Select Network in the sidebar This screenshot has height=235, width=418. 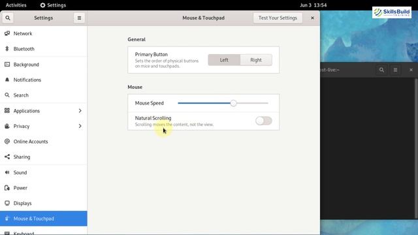pos(44,33)
